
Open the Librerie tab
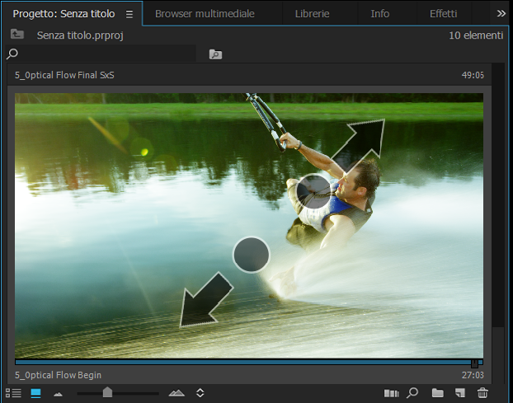pyautogui.click(x=312, y=14)
